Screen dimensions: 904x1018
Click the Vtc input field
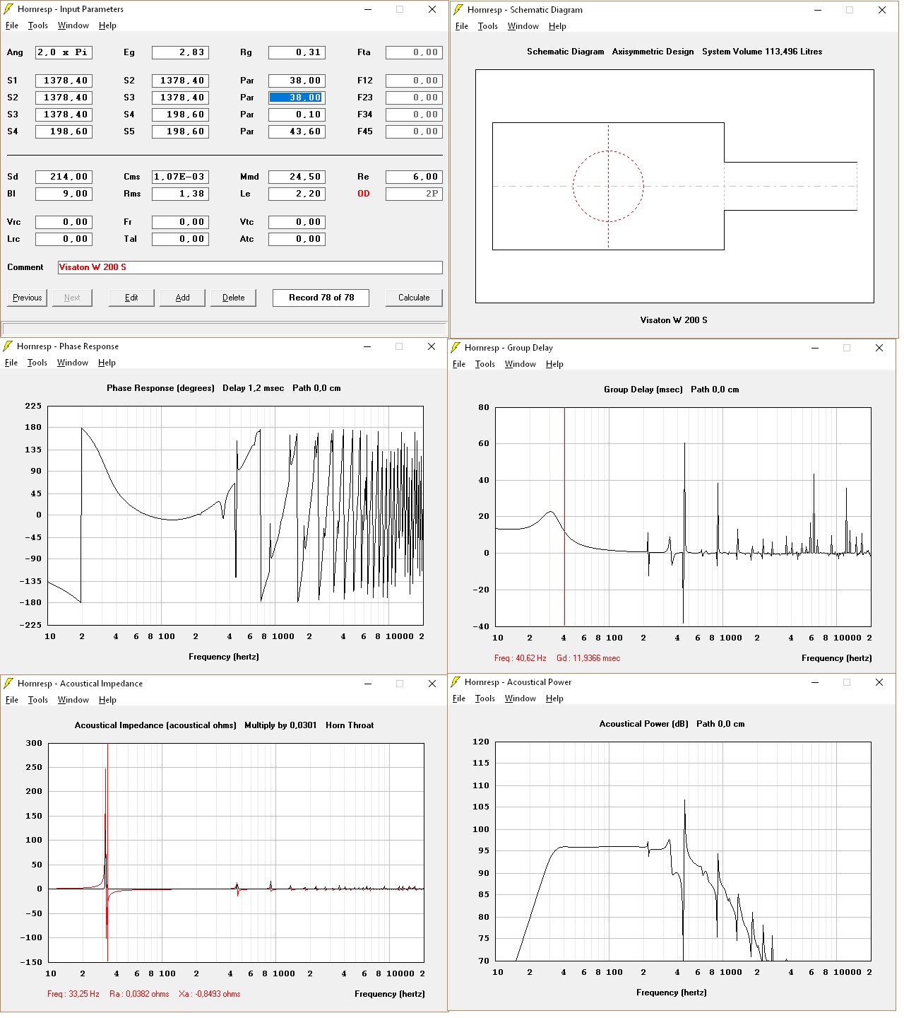(297, 222)
